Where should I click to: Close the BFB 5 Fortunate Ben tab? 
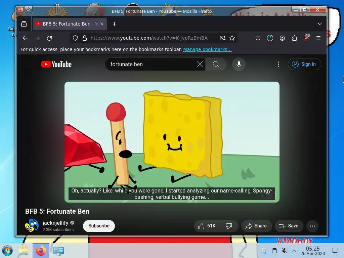click(102, 24)
